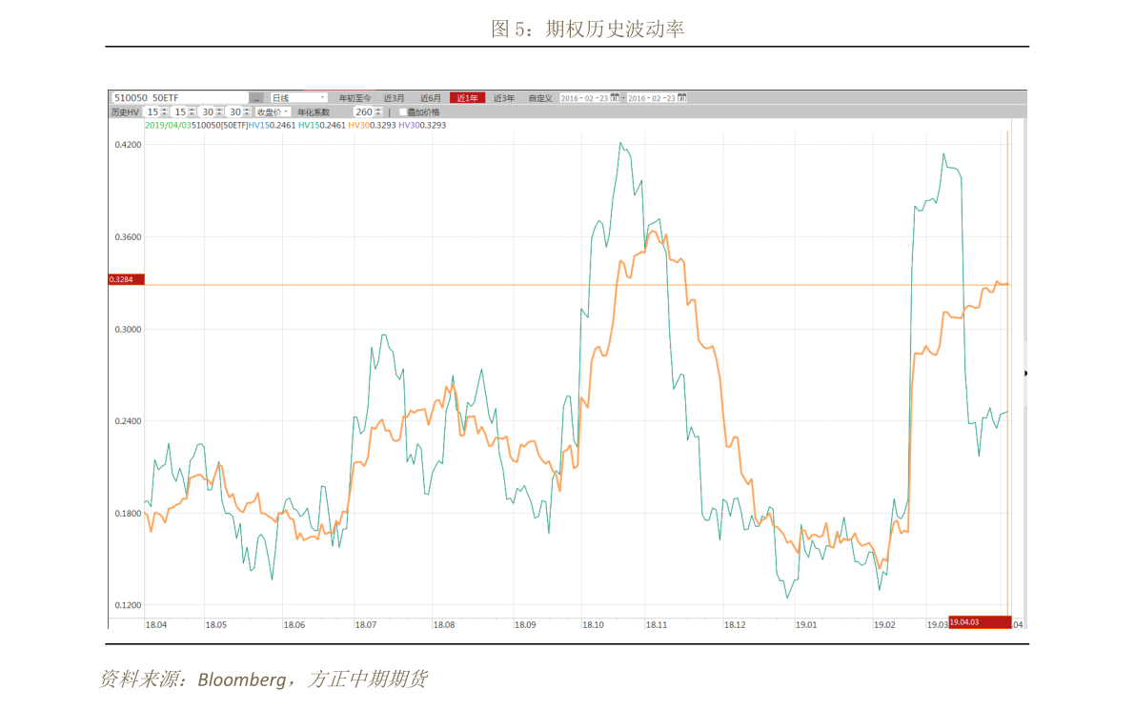1135x710 pixels.
Task: Select the 近1年 time range tab
Action: [x=467, y=98]
